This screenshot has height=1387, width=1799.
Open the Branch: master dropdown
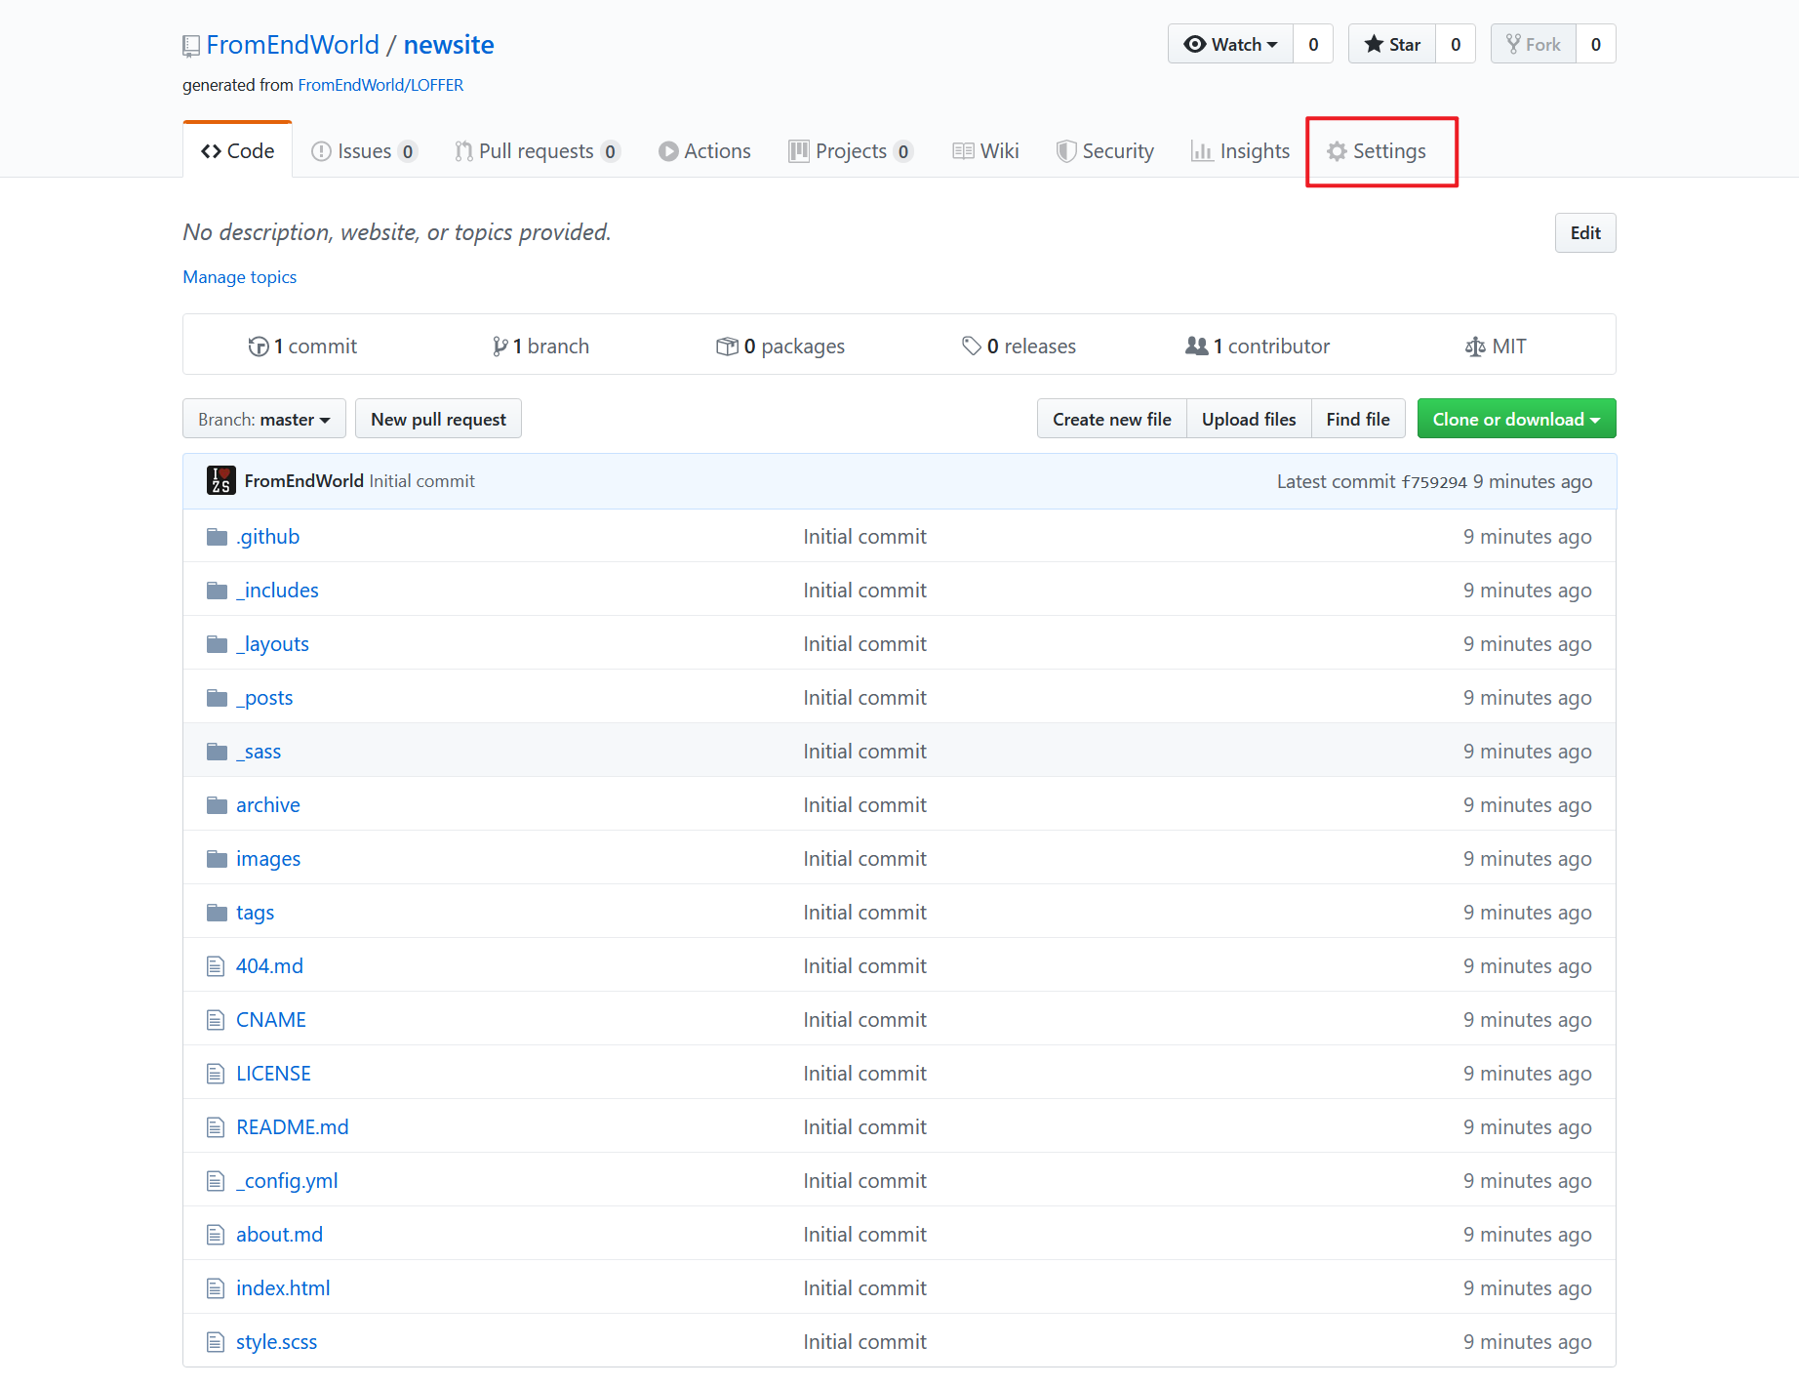pos(264,419)
